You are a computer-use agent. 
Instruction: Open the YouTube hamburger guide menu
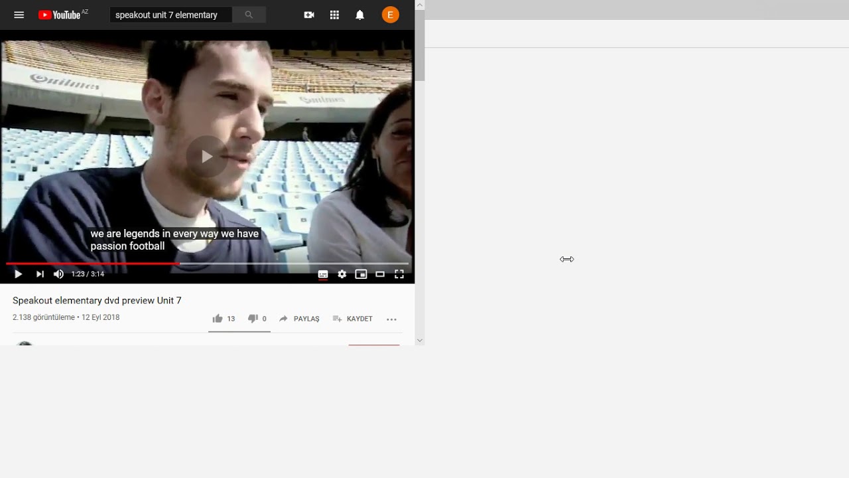pos(19,15)
